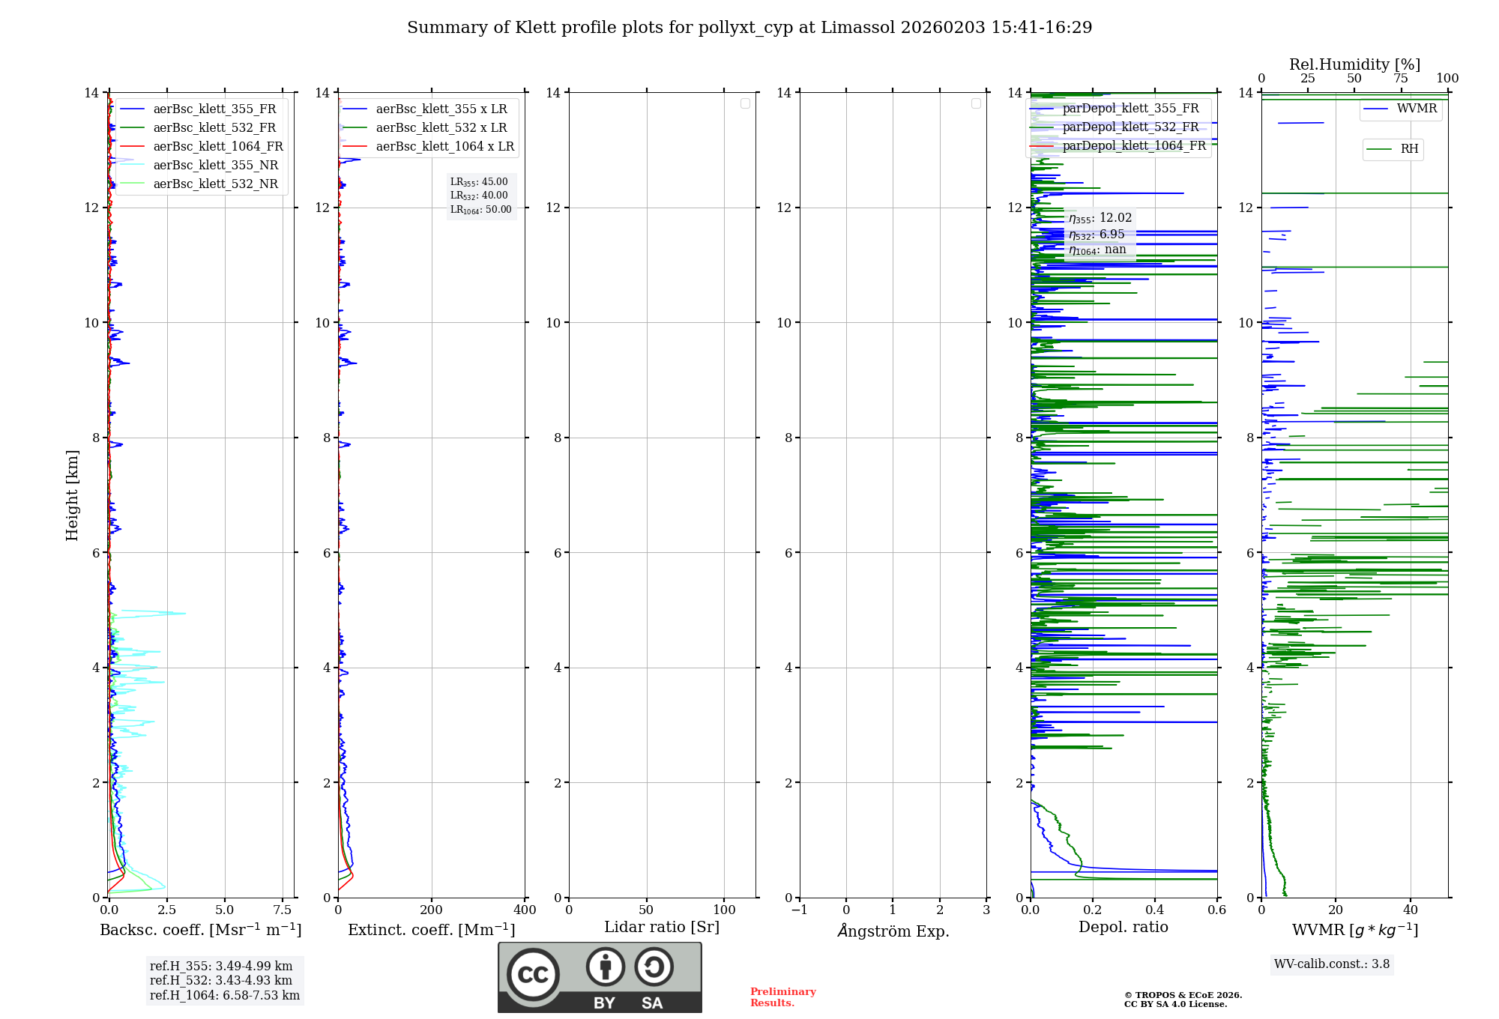
Task: Click the empty legend box in Lidar ratio panel
Action: [745, 103]
